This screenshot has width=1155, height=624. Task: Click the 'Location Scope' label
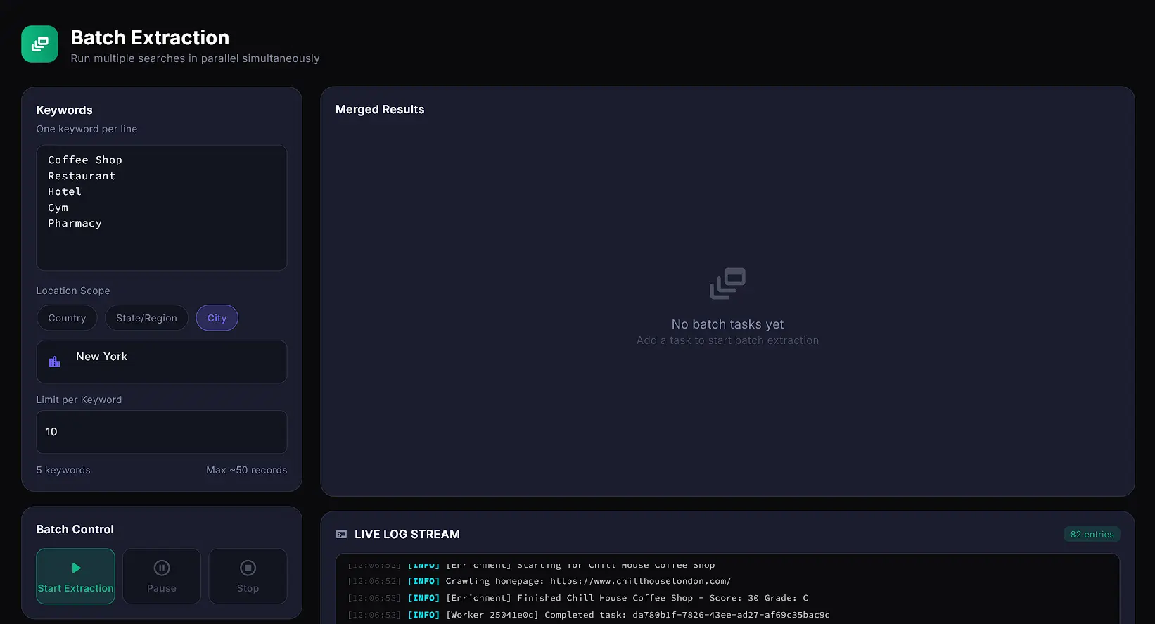pyautogui.click(x=73, y=291)
